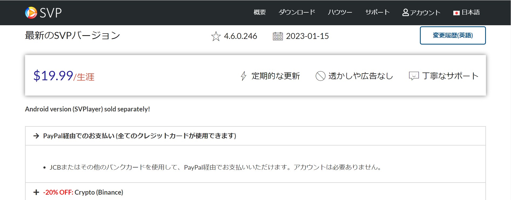Screen dimensions: 511x200
Task: Click the Android version sold separately note
Action: [x=88, y=109]
